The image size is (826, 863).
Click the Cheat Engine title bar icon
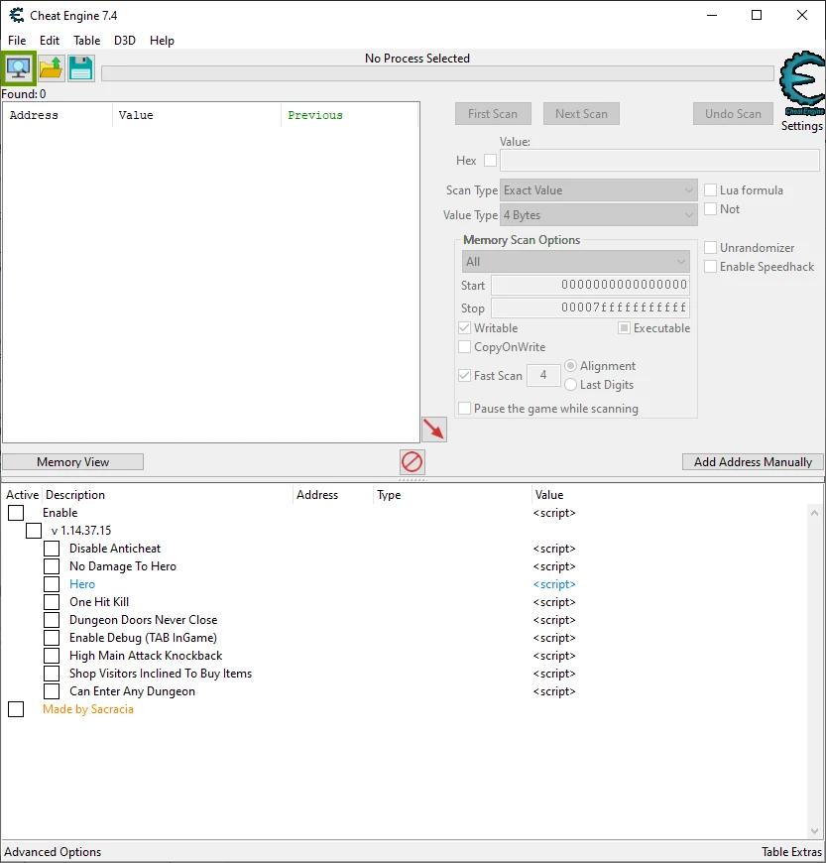coord(17,16)
